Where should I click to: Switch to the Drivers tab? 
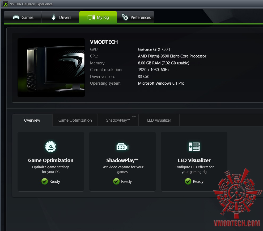(x=60, y=17)
